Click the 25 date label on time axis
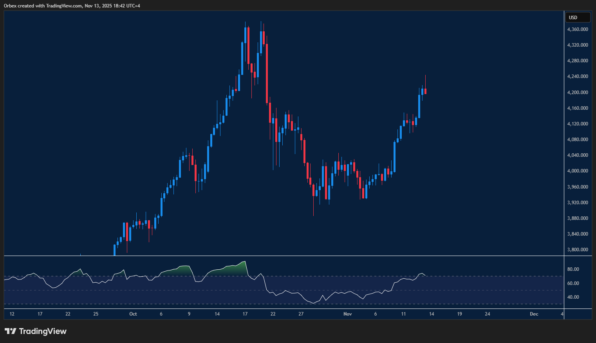Viewport: 596px width, 343px height. (96, 314)
